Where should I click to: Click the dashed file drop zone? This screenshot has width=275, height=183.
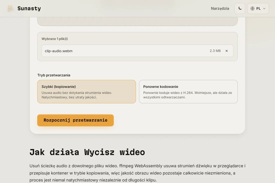coord(137,21)
